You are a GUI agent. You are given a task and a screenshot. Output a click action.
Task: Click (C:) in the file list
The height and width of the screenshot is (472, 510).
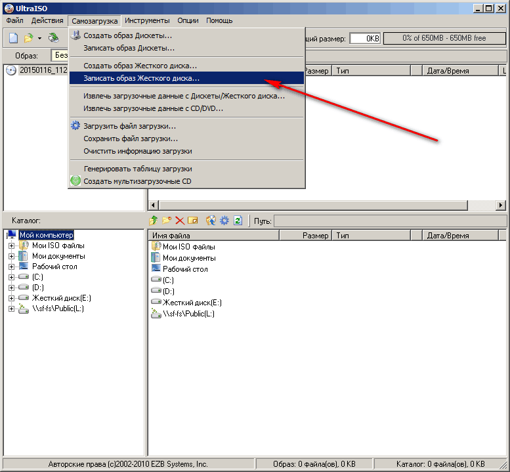[168, 280]
